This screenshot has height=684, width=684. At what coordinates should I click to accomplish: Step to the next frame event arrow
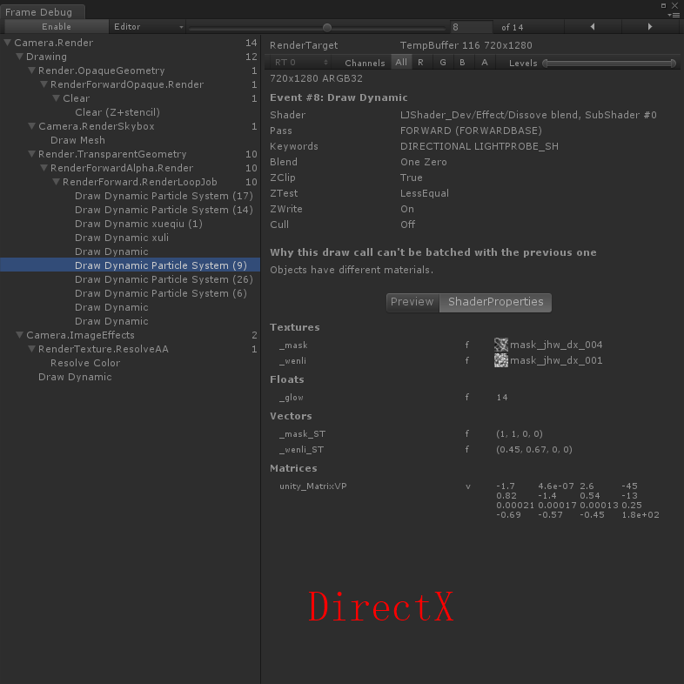click(650, 27)
